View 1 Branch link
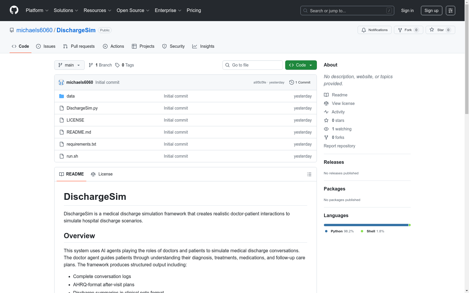This screenshot has height=293, width=469. tap(100, 65)
